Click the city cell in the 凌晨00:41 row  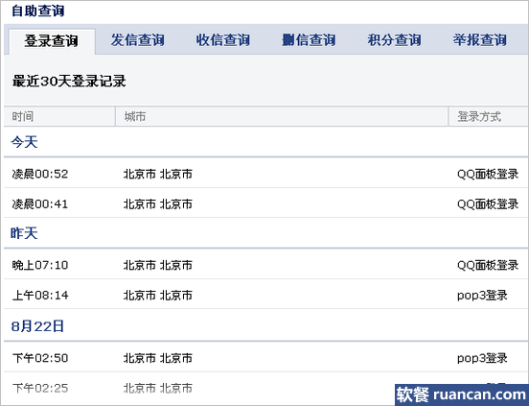[158, 204]
